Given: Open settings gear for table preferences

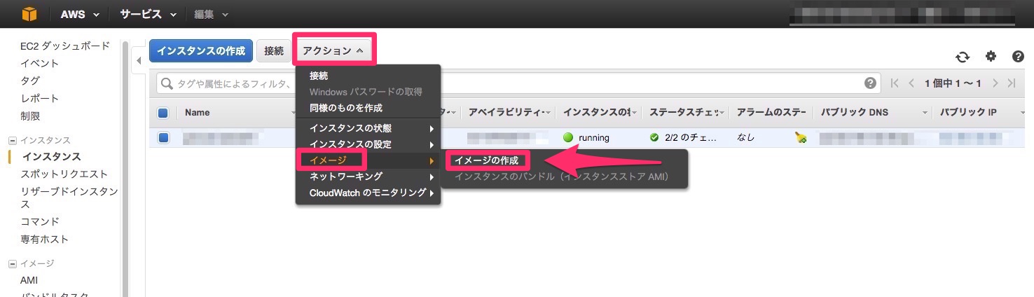Looking at the screenshot, I should [x=991, y=57].
